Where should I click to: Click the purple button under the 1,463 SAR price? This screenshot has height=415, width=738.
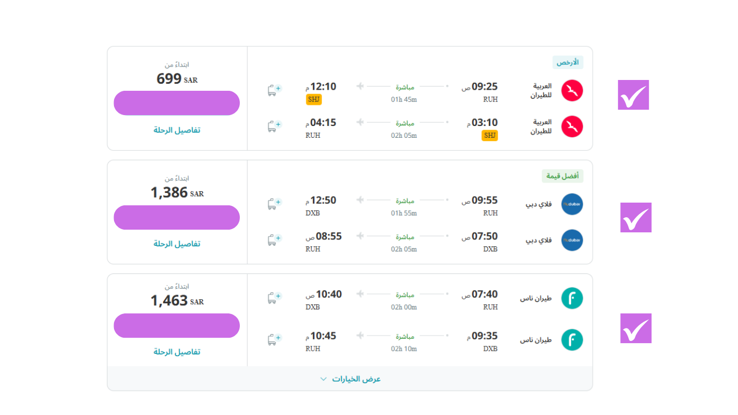(177, 325)
